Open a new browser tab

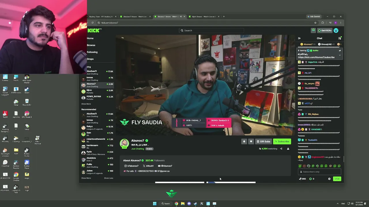tap(224, 16)
